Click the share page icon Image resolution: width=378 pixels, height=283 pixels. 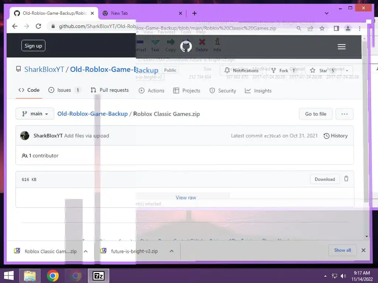coord(310,28)
